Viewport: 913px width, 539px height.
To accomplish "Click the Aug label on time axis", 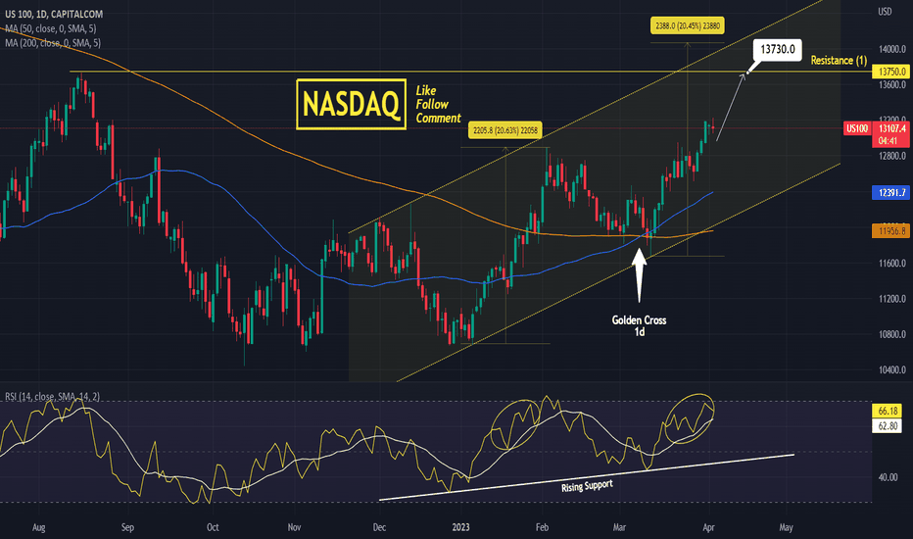I will pyautogui.click(x=38, y=527).
